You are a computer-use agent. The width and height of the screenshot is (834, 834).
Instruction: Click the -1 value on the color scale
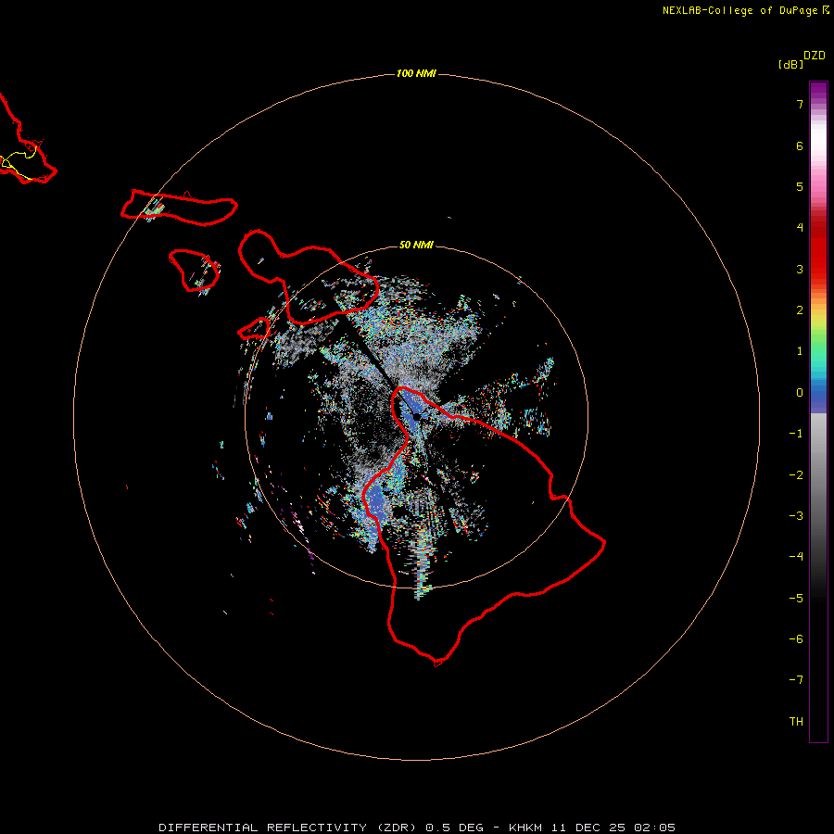coord(796,434)
